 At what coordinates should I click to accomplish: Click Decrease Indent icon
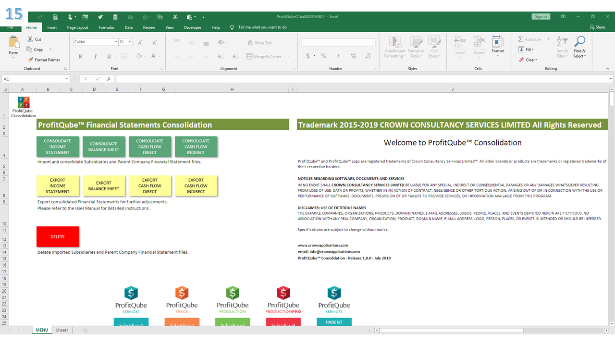point(221,56)
